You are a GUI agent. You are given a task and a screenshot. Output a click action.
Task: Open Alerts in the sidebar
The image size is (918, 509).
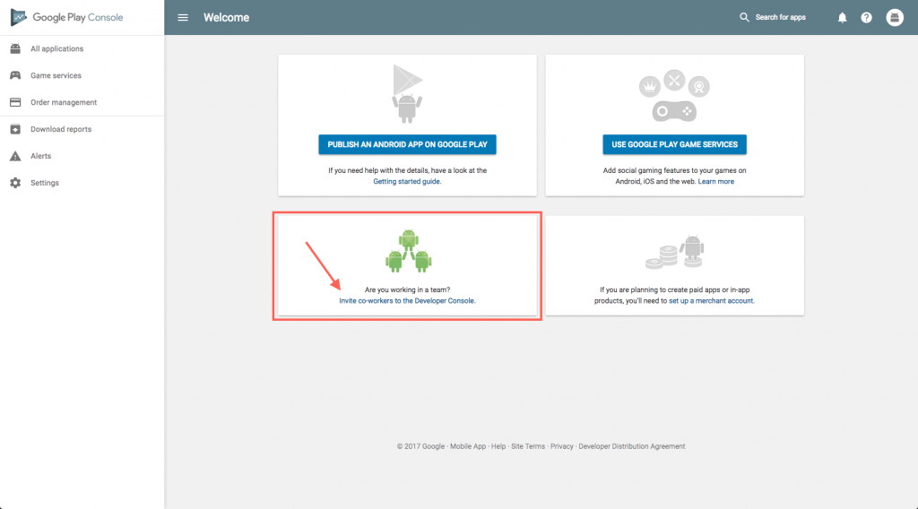(40, 156)
